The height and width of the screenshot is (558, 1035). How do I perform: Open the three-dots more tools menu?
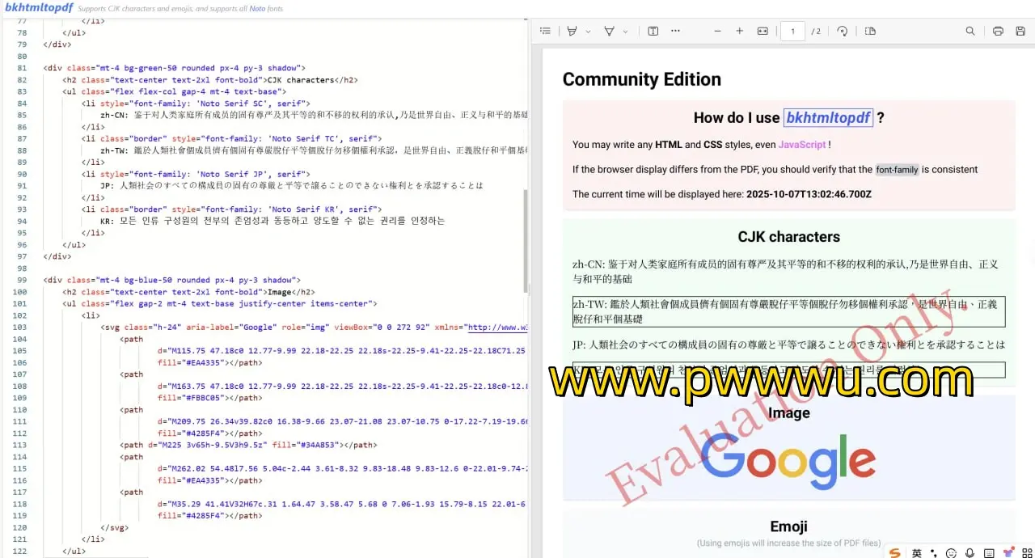click(x=675, y=31)
